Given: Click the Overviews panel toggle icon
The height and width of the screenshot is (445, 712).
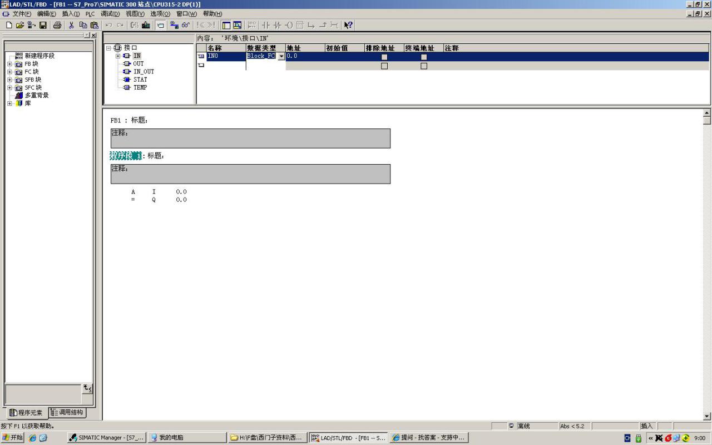Looking at the screenshot, I should tap(226, 25).
